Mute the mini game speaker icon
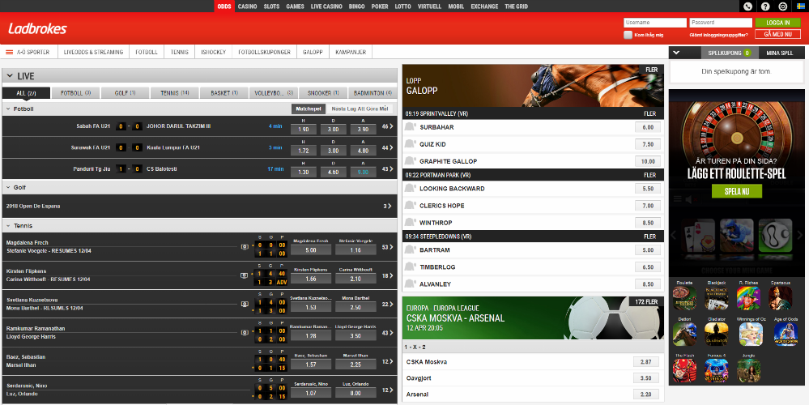Viewport: 809px width, 405px height. click(689, 199)
